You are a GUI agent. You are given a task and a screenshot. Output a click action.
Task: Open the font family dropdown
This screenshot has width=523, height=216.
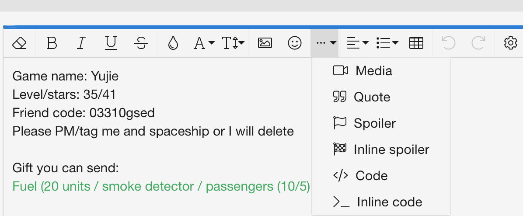204,43
